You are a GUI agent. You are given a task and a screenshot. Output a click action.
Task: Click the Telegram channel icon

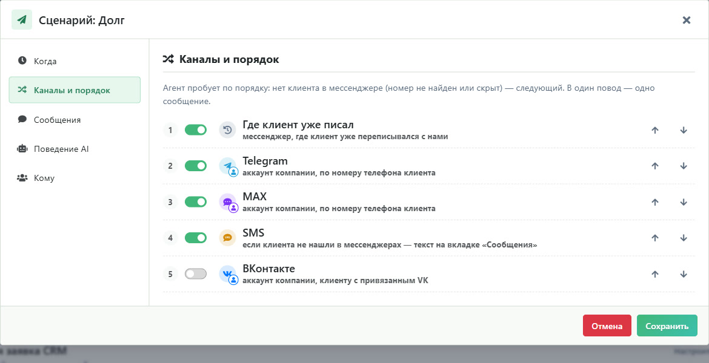[228, 166]
